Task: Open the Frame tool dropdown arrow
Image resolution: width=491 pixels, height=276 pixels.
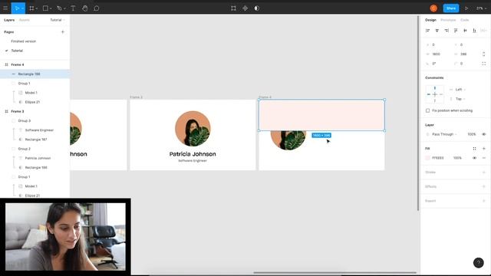Action: pyautogui.click(x=37, y=8)
